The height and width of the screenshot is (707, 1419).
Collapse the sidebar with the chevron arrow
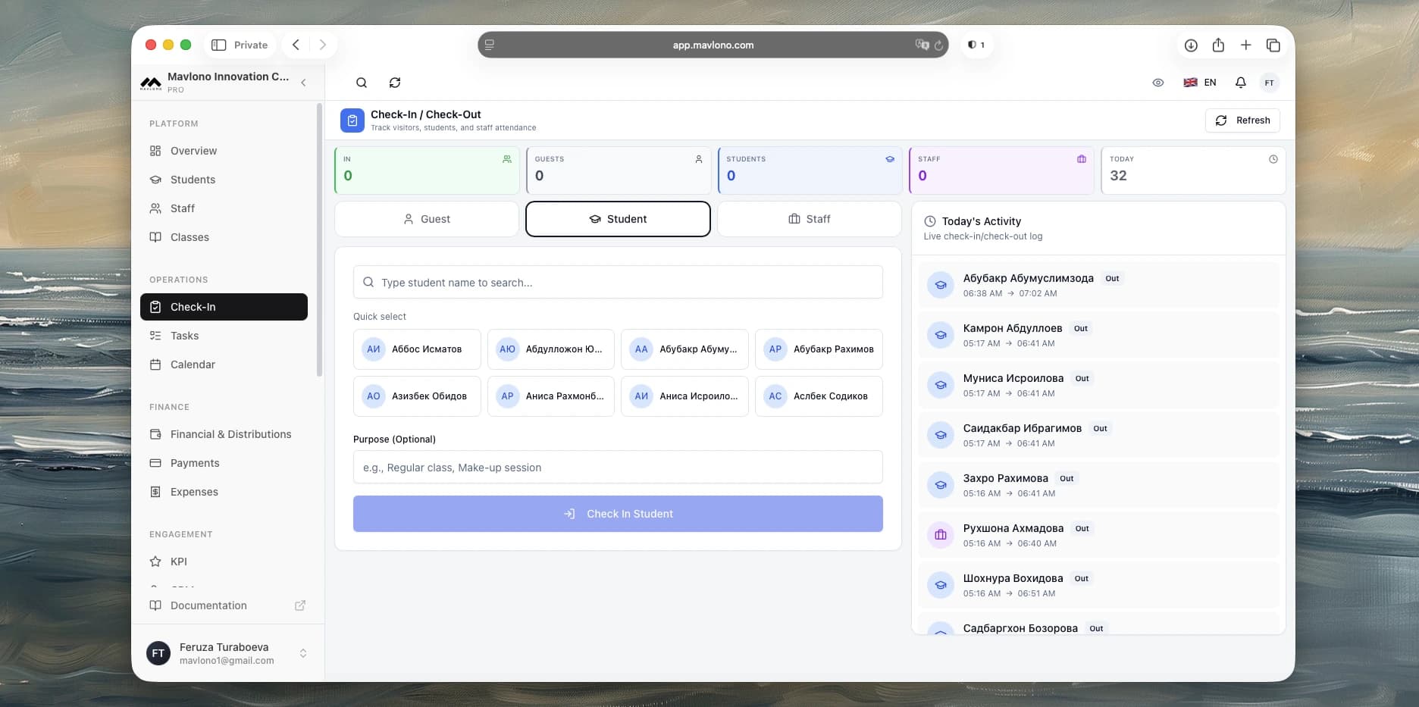coord(303,83)
